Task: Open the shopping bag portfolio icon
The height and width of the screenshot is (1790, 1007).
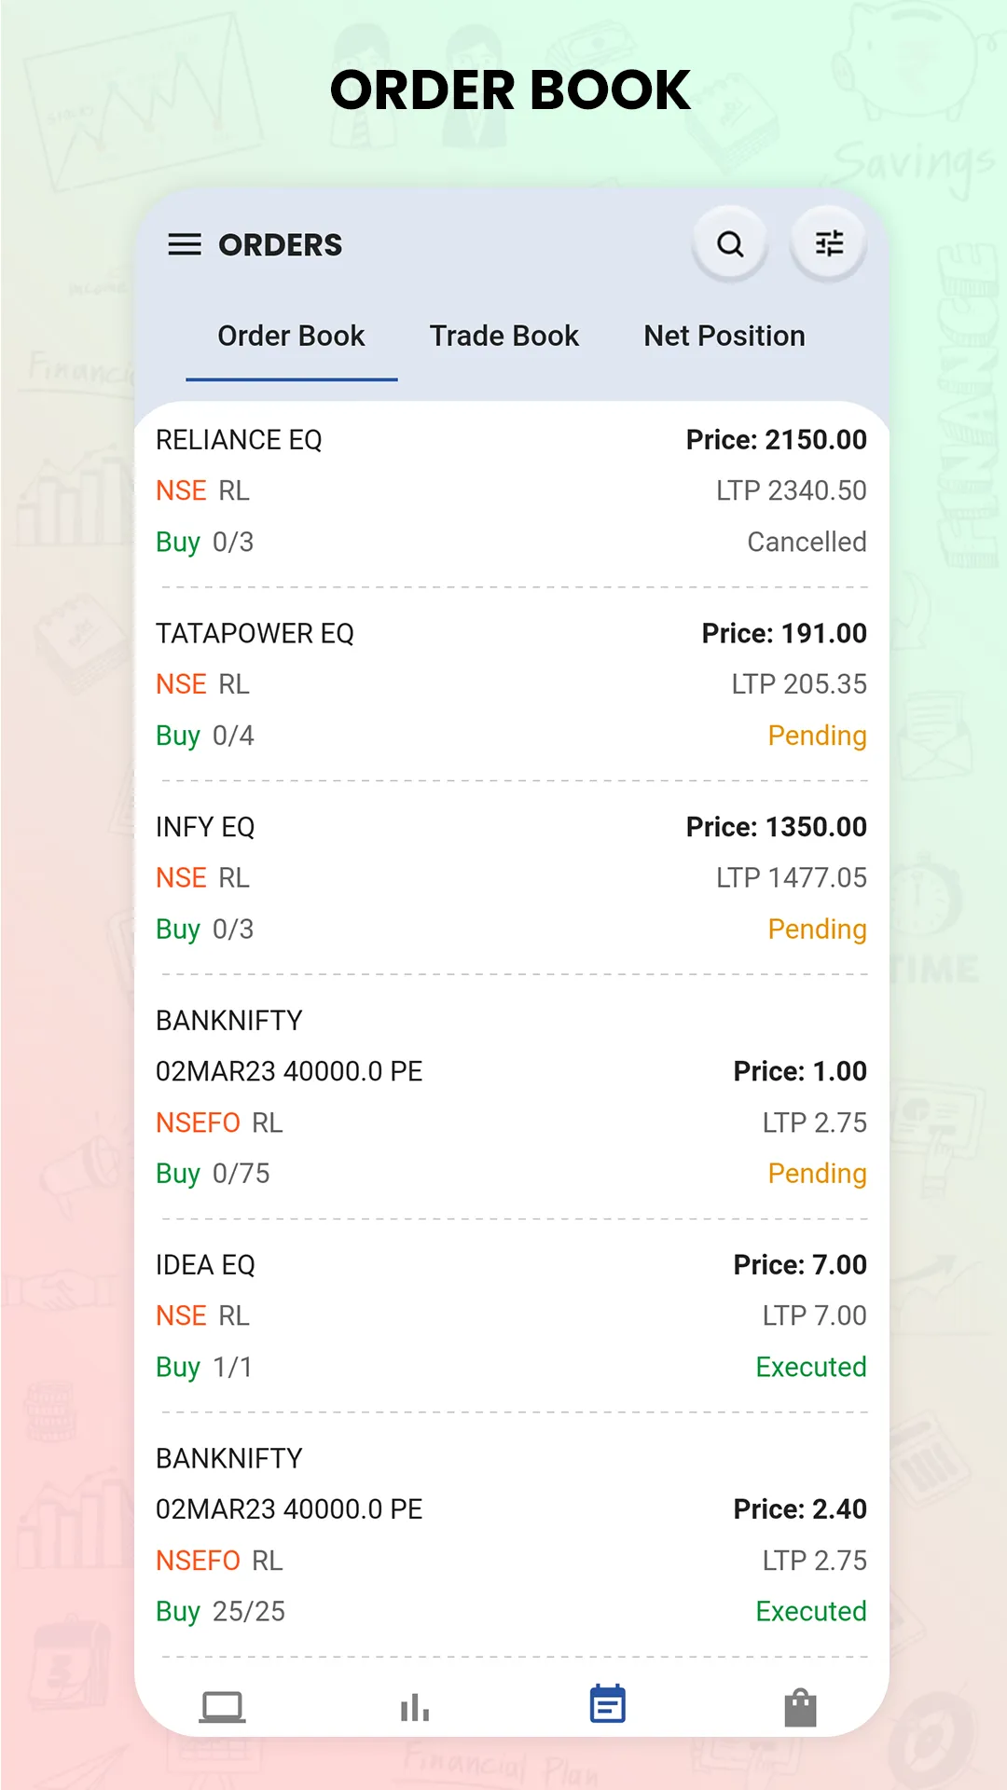Action: pyautogui.click(x=800, y=1708)
